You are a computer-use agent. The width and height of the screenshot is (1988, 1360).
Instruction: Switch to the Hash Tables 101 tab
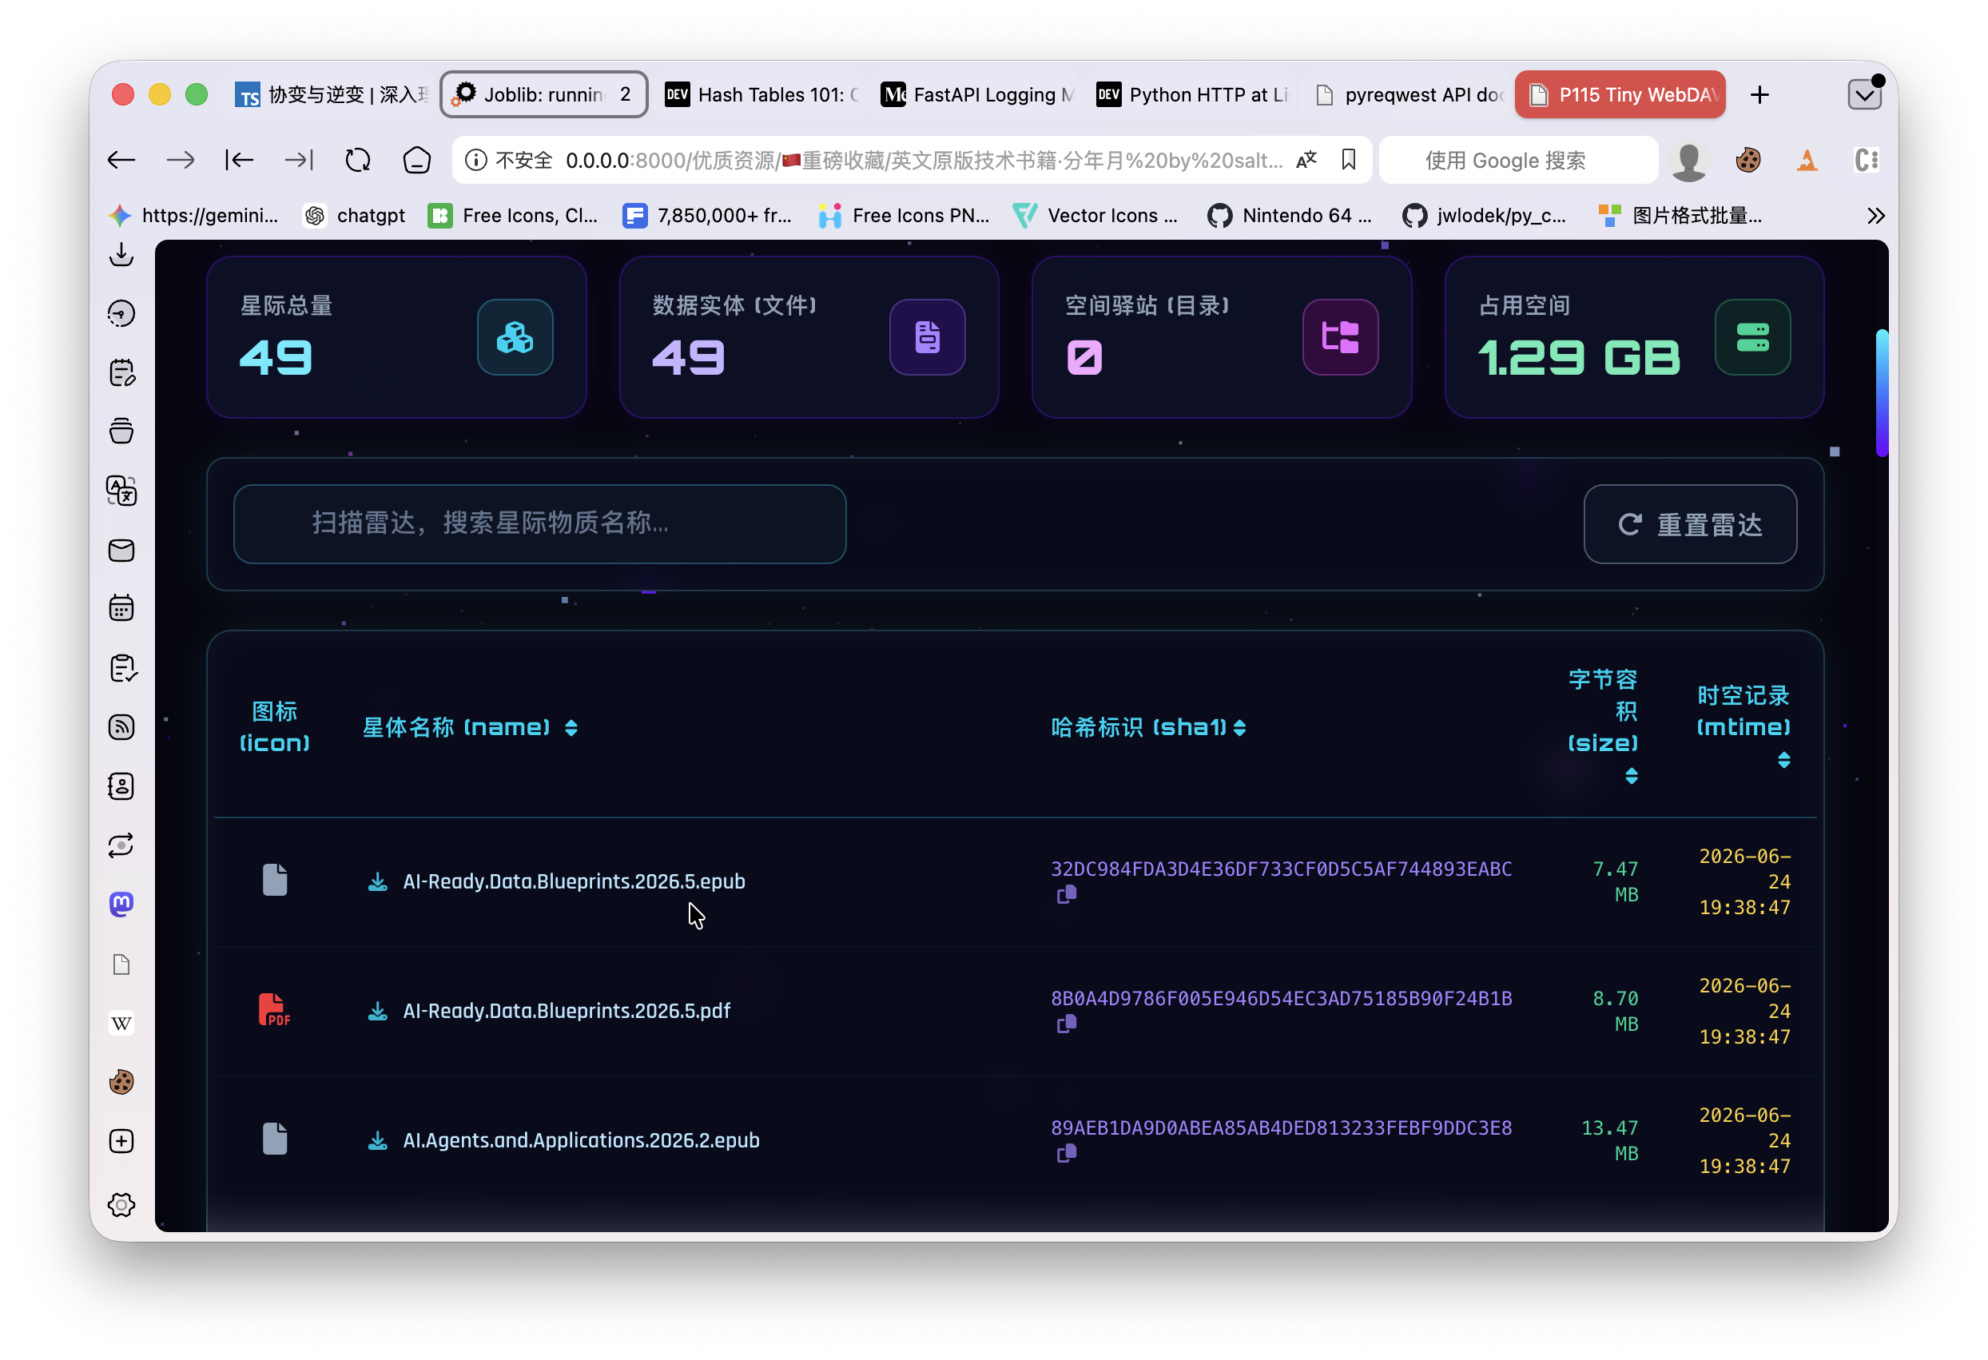click(763, 94)
